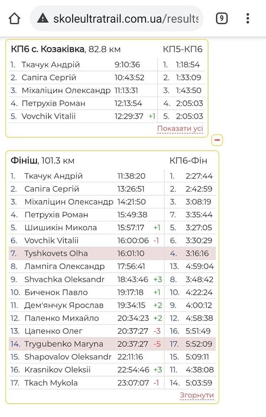The height and width of the screenshot is (417, 266).
Task: Tap the browser home icon
Action: (x=15, y=18)
